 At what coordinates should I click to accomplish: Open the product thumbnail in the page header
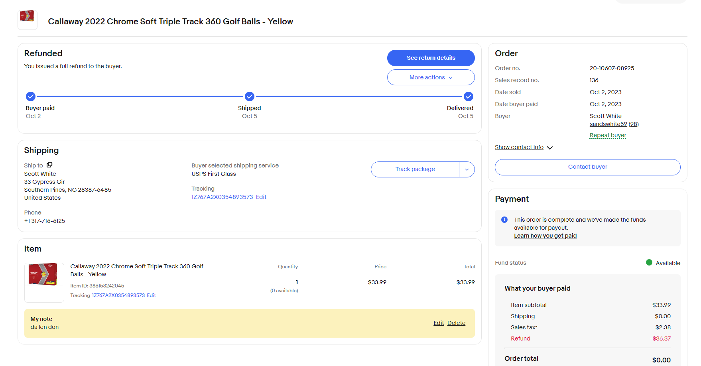(x=28, y=20)
